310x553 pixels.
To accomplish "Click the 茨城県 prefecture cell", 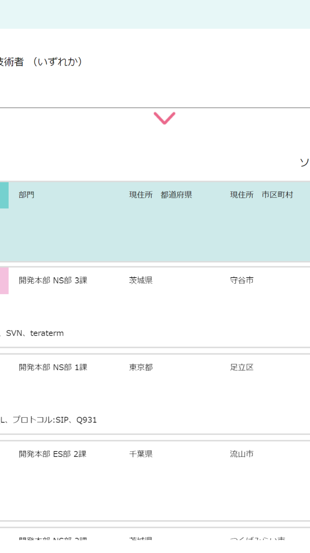I will tap(141, 280).
